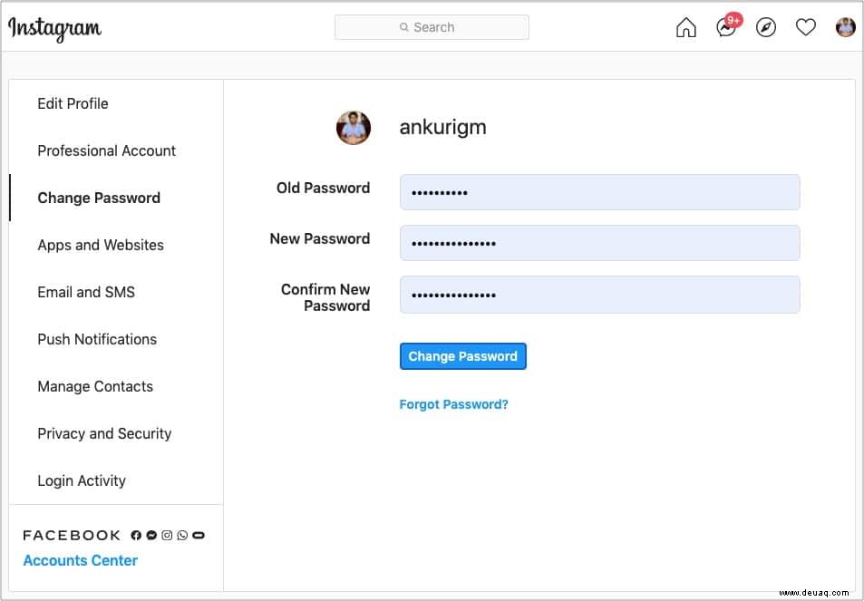The width and height of the screenshot is (864, 601).
Task: Open Privacy and Security settings
Action: coord(104,433)
